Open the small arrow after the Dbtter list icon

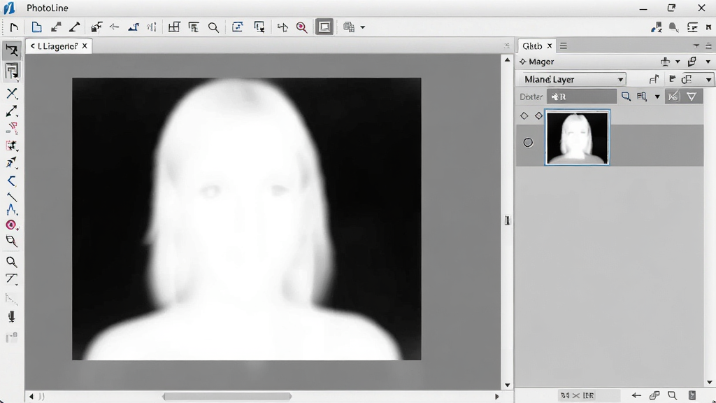(657, 97)
